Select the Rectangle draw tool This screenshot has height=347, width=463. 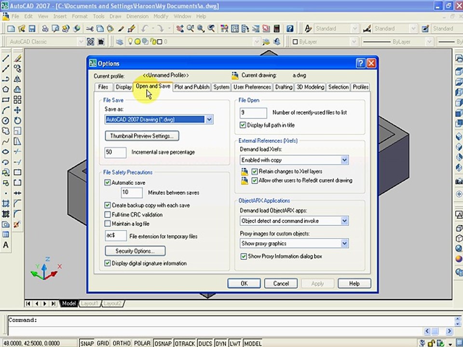6,100
